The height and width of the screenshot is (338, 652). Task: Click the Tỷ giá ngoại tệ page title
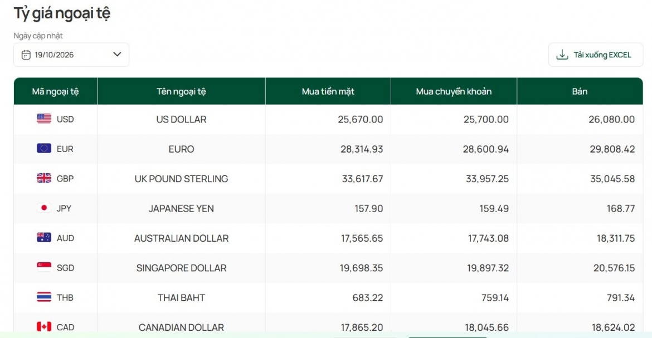62,13
